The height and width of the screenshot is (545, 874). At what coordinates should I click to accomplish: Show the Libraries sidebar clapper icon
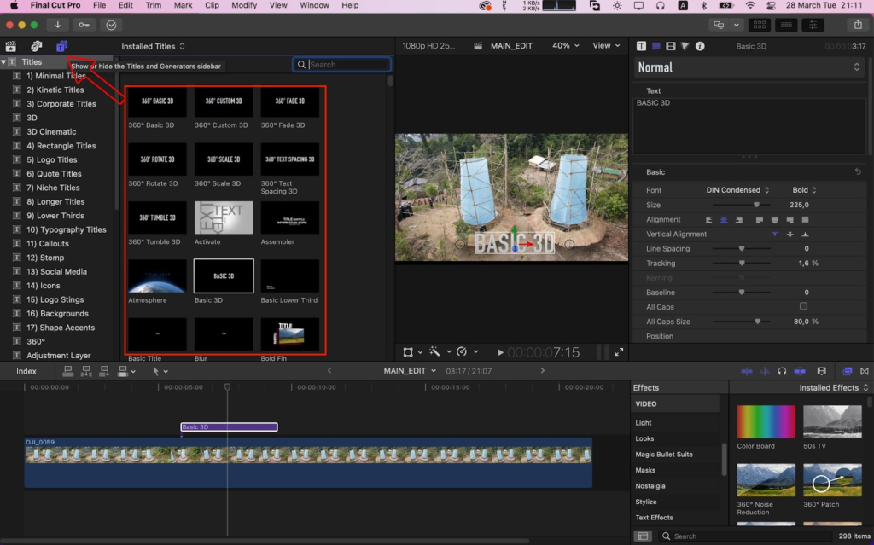[x=10, y=46]
